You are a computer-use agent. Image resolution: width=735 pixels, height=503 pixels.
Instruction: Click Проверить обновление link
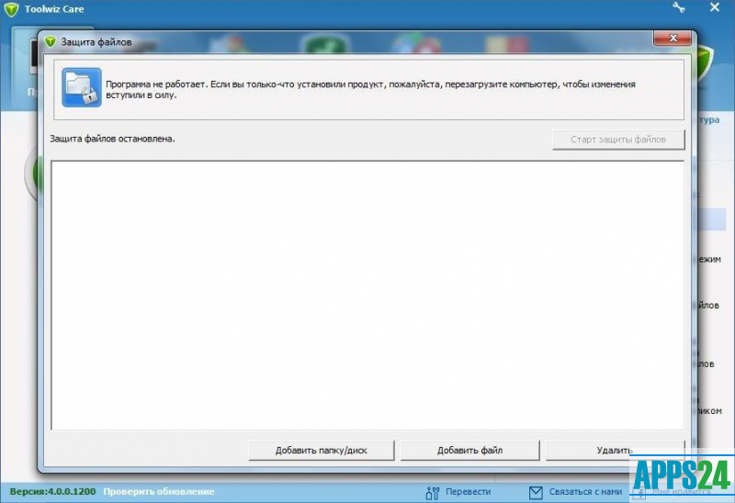pos(159,492)
